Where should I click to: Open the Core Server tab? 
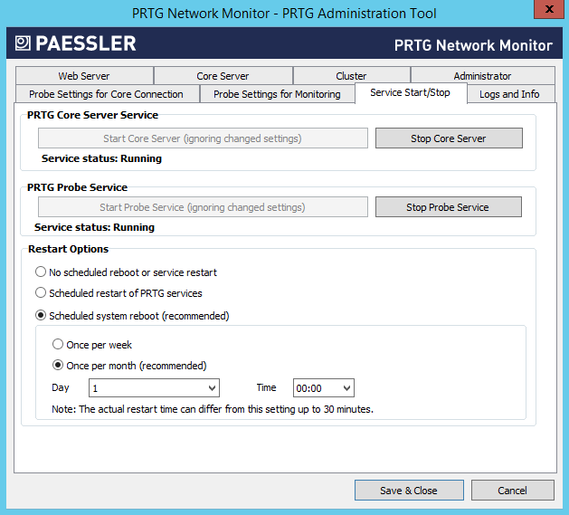point(223,76)
